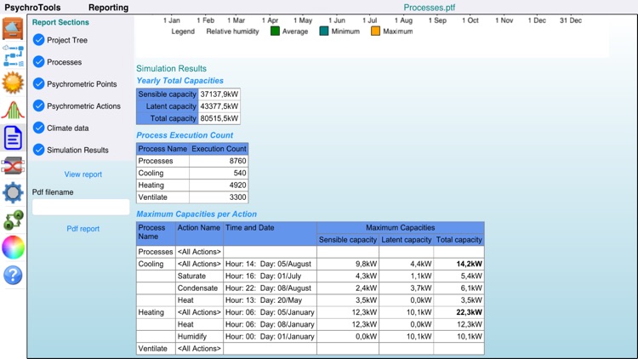Screen dimensions: 638x359
Task: Click the Process Execution Count heading
Action: click(185, 135)
